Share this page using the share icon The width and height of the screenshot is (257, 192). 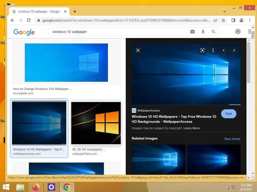(x=215, y=20)
